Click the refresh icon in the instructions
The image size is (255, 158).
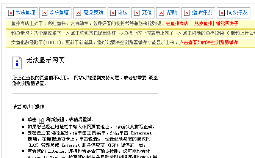click(41, 120)
